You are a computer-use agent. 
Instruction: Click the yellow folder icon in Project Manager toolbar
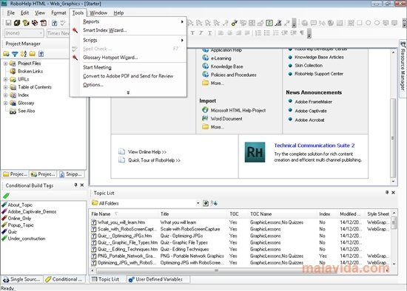pyautogui.click(x=32, y=54)
